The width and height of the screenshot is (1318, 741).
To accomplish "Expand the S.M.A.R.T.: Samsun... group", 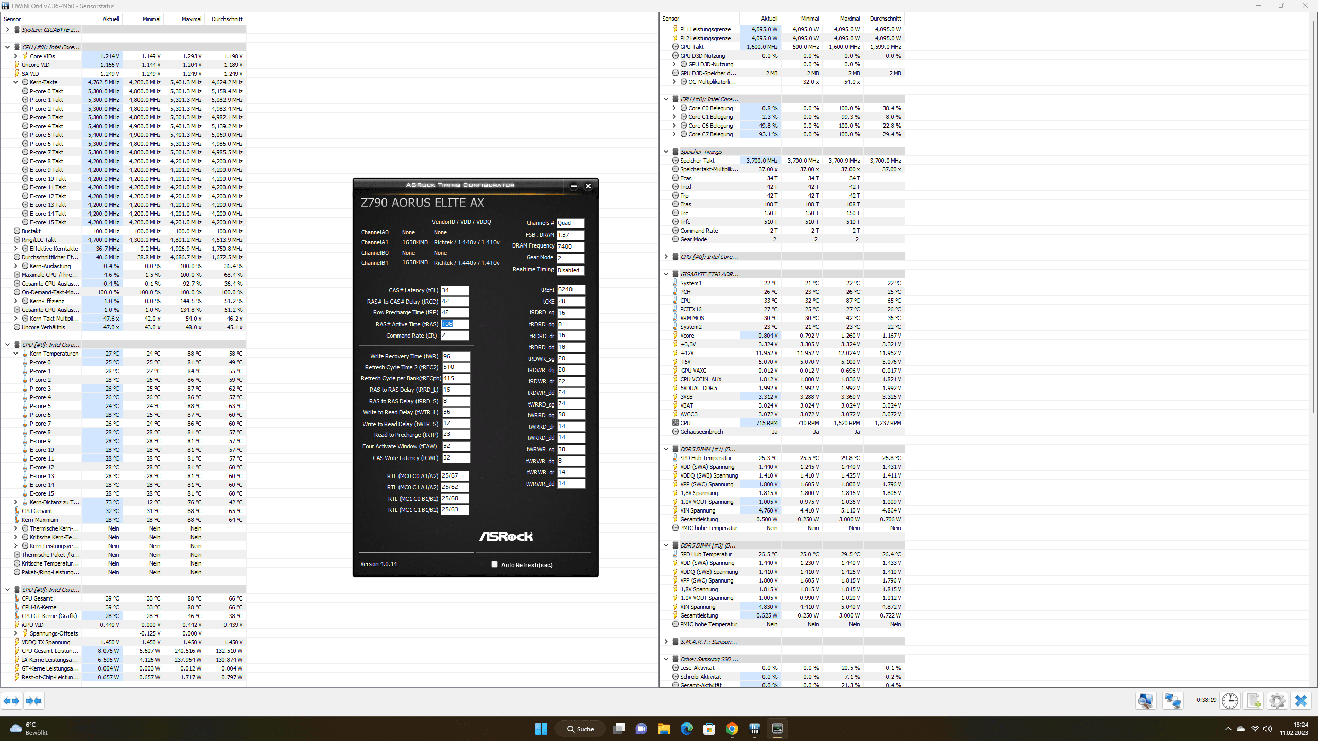I will 666,642.
